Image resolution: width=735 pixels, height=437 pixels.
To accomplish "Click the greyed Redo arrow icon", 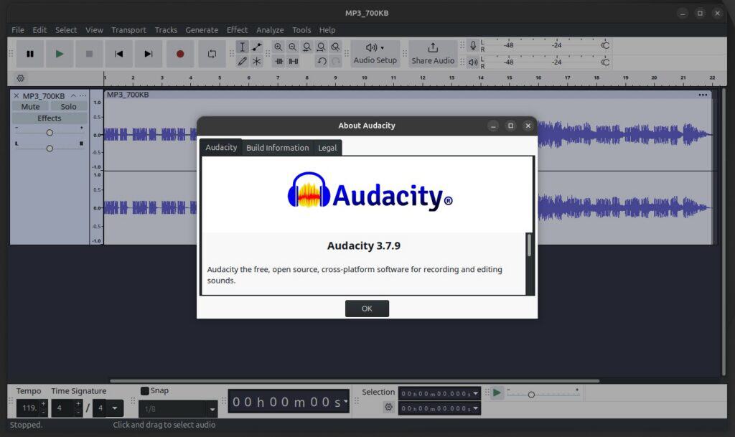I will pyautogui.click(x=336, y=61).
